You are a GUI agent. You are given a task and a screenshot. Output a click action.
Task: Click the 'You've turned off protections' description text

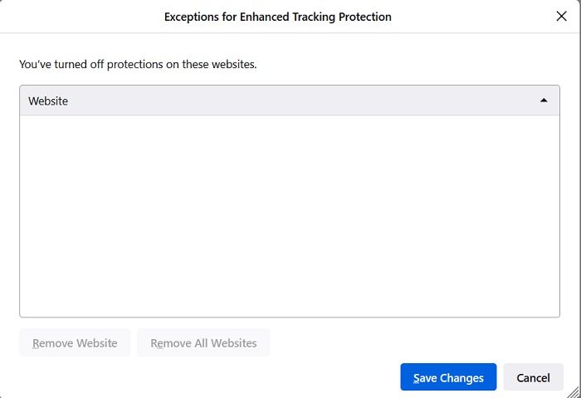tap(138, 64)
